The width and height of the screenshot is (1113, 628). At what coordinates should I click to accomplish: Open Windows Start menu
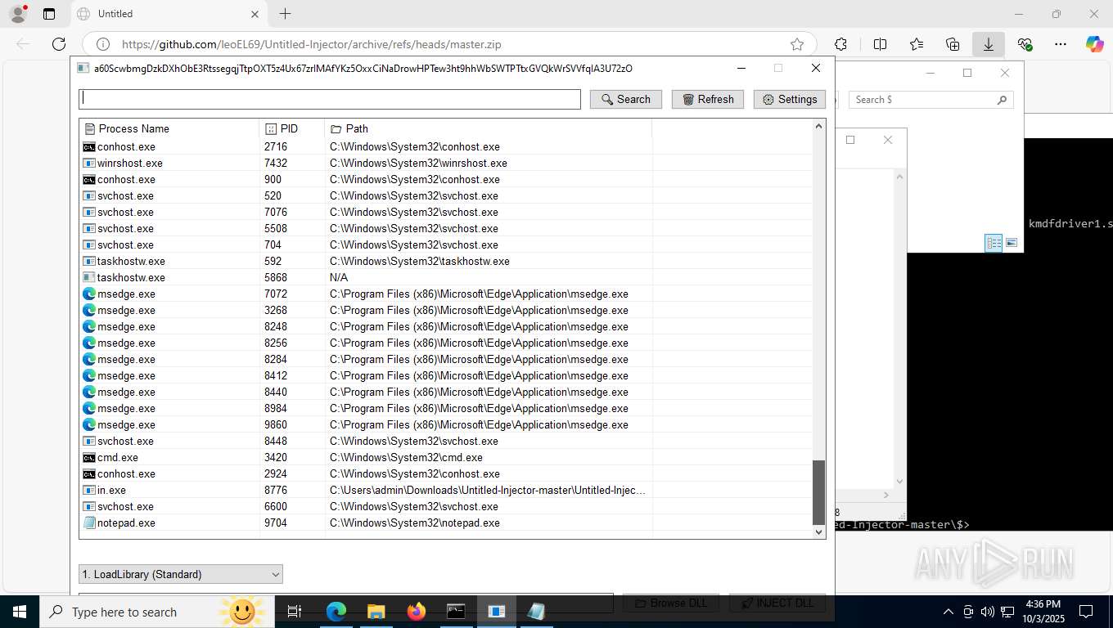click(19, 612)
